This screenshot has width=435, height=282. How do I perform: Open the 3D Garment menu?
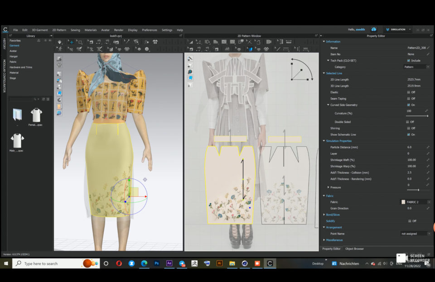coord(39,30)
